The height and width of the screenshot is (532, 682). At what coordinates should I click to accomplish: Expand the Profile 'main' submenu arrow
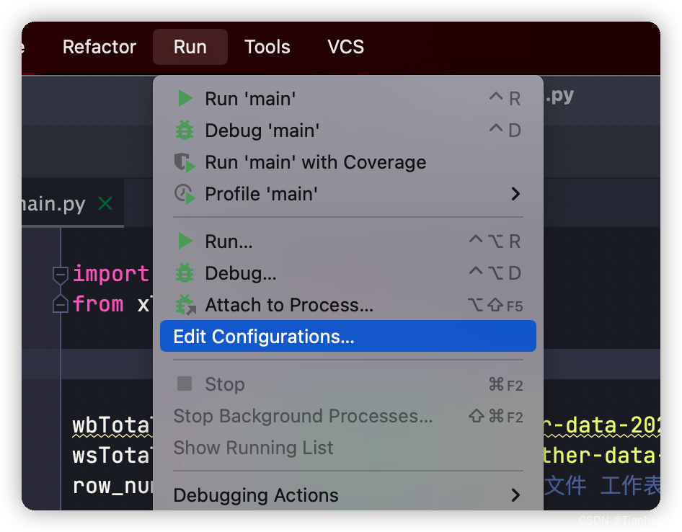point(515,194)
